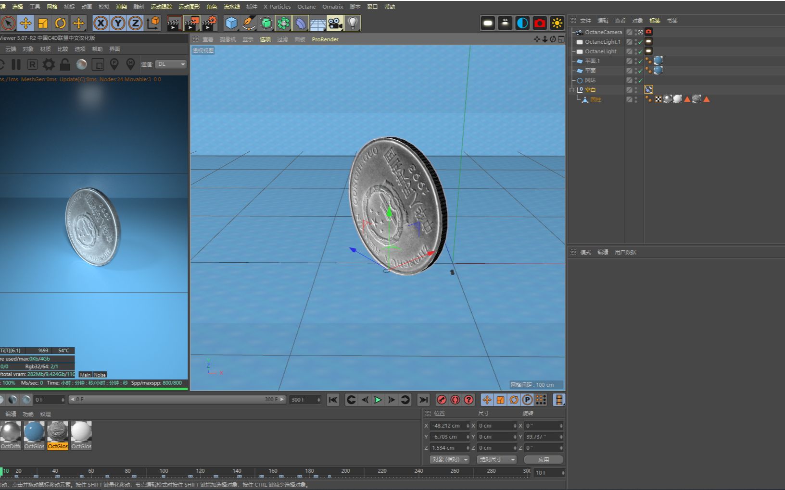Click the red camera tag on OctaneCamera
This screenshot has width=785, height=490.
click(x=648, y=32)
